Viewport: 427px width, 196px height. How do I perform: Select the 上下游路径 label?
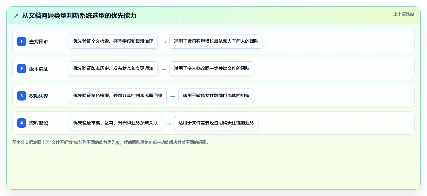coord(404,14)
